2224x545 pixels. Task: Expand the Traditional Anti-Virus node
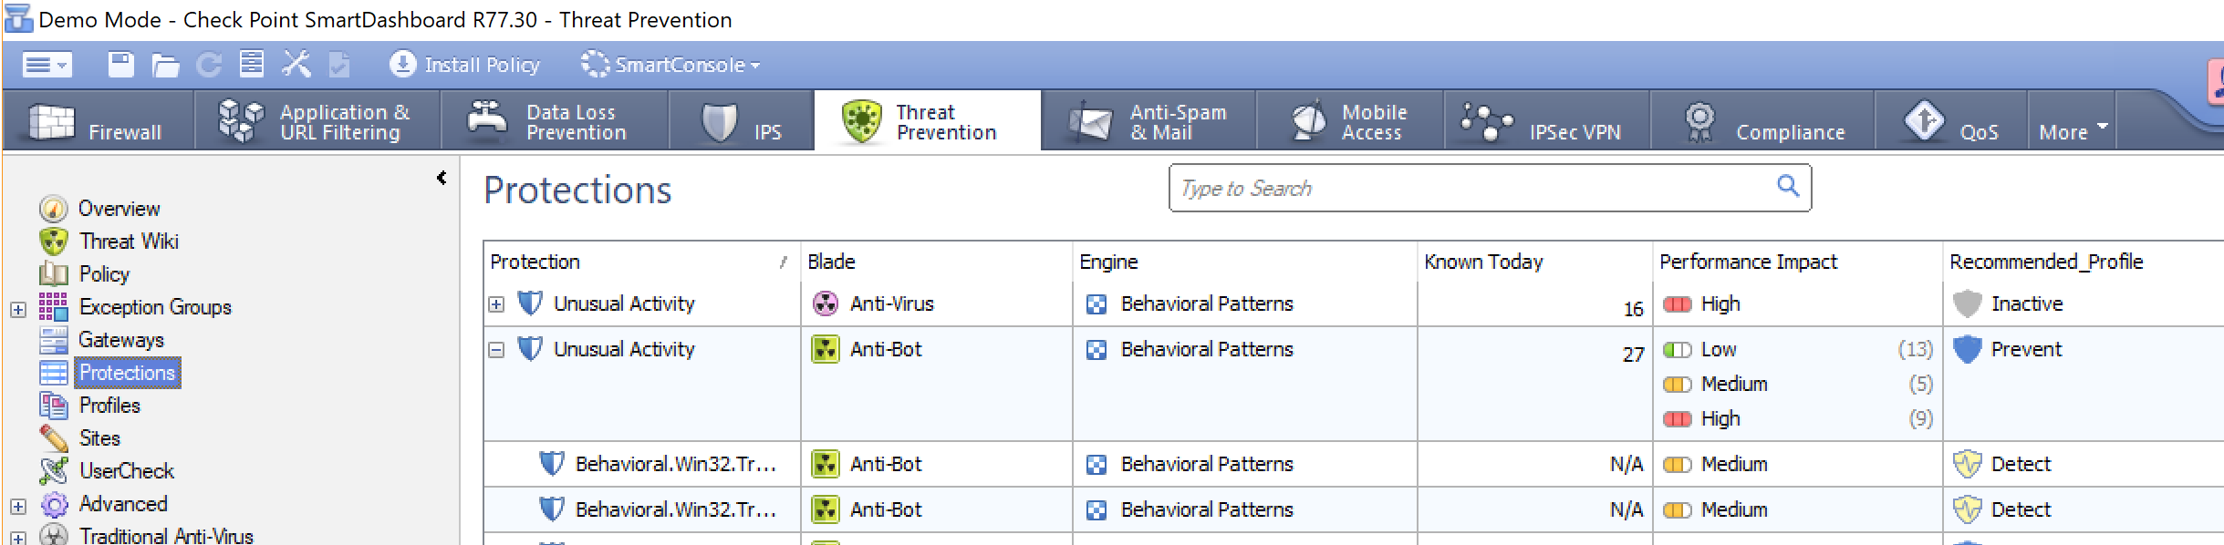(18, 538)
